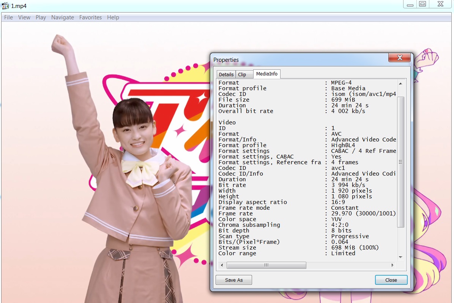Click the 'File size' row text

click(x=234, y=100)
